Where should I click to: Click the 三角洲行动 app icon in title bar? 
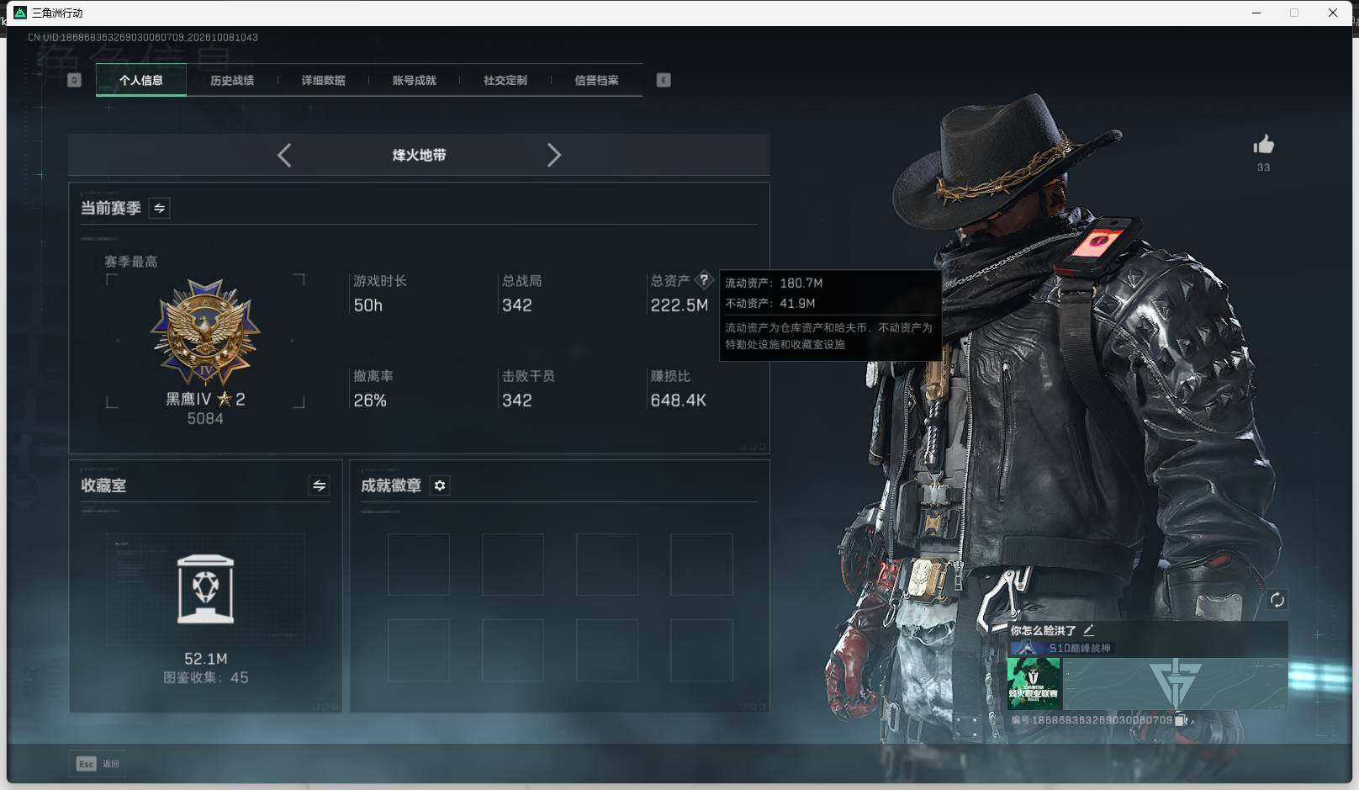[x=20, y=13]
